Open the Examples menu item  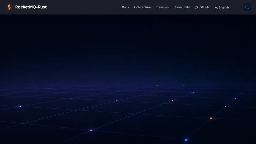pyautogui.click(x=162, y=7)
